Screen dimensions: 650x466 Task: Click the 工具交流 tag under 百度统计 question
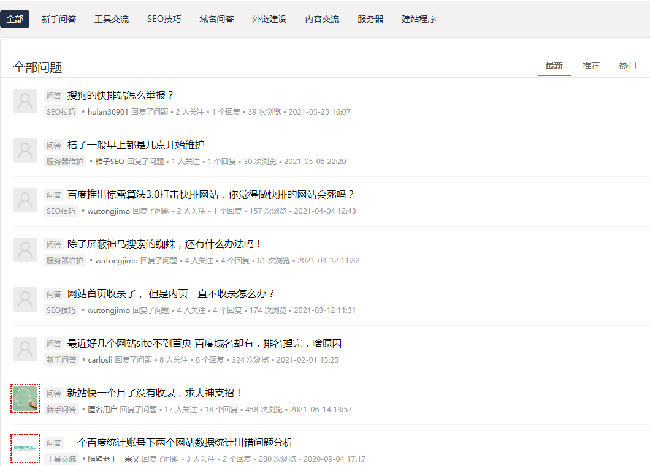coord(61,459)
